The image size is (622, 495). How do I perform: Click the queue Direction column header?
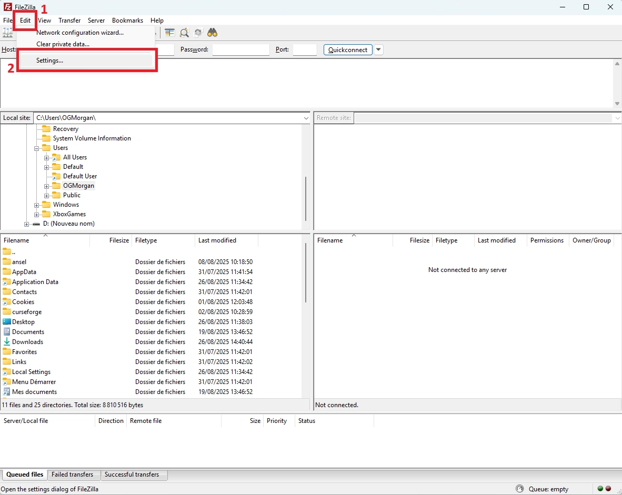click(111, 421)
